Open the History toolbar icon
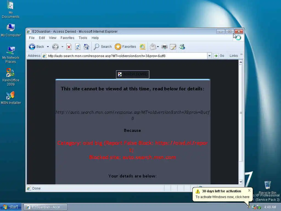 click(x=142, y=47)
